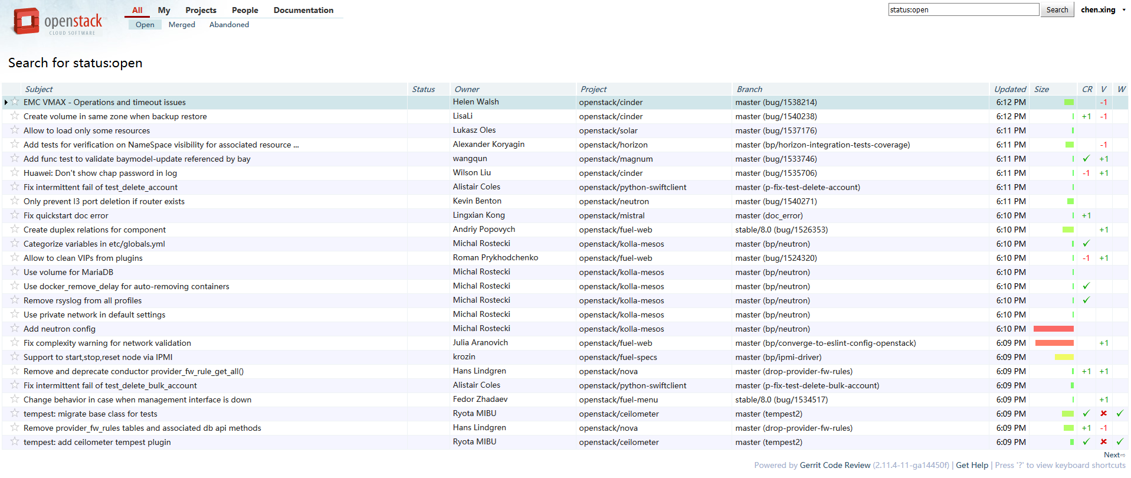This screenshot has height=478, width=1131.
Task: Open project openstack/python-swiftclient in bulk_account row
Action: tap(632, 385)
